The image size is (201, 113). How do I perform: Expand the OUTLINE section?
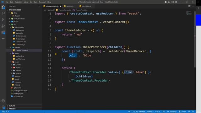point(12,106)
